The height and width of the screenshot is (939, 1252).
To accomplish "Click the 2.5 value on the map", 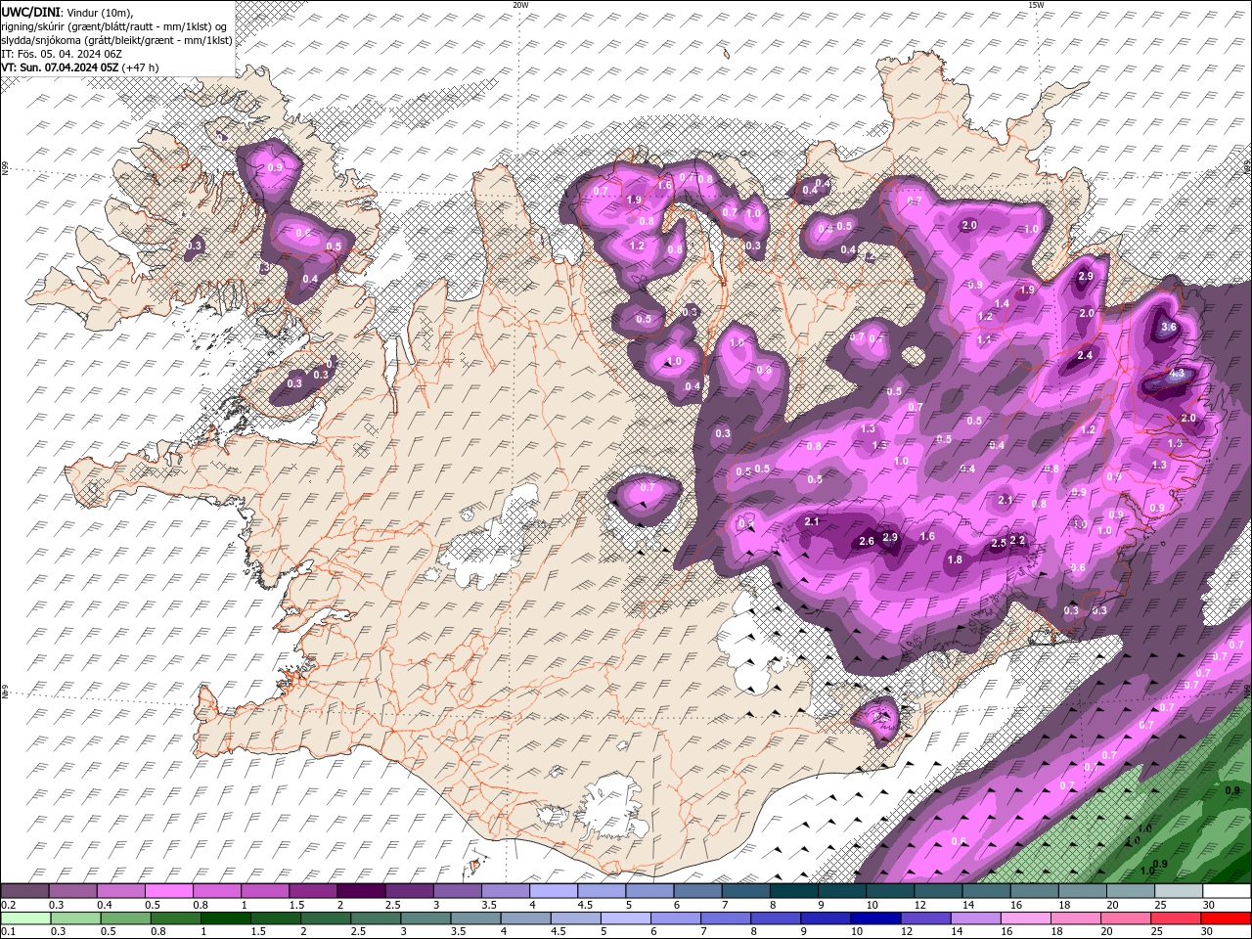I will [999, 543].
